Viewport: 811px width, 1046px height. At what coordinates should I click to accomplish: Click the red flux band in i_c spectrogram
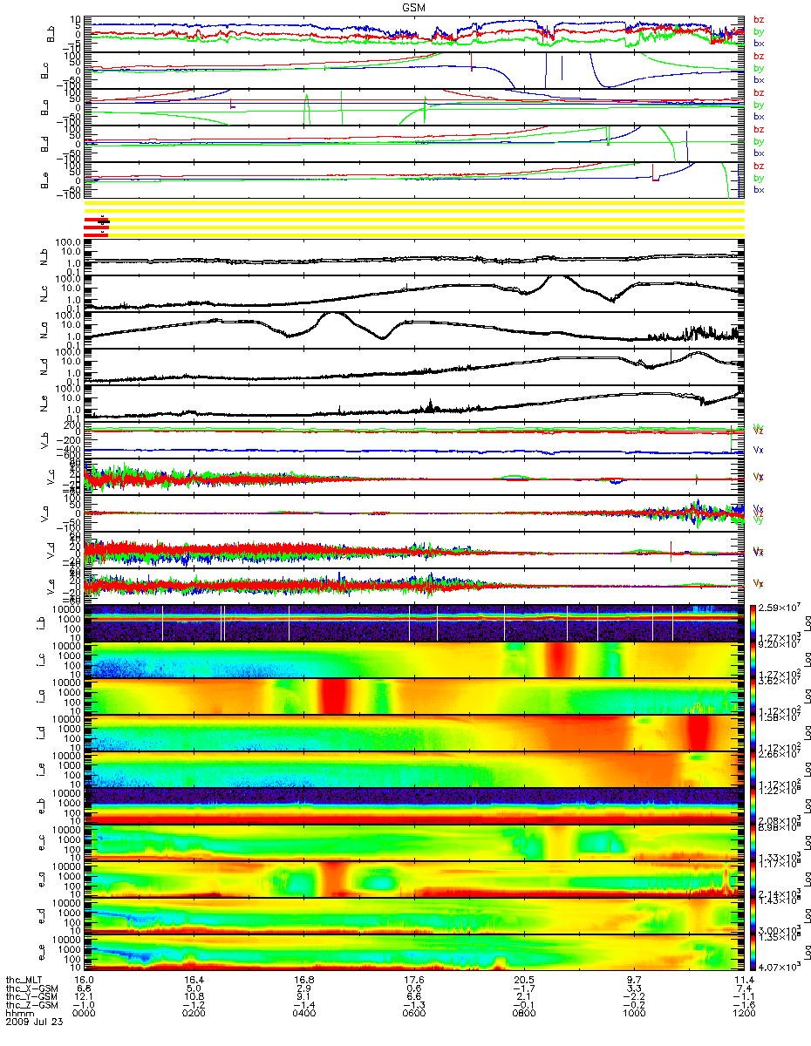[x=556, y=660]
